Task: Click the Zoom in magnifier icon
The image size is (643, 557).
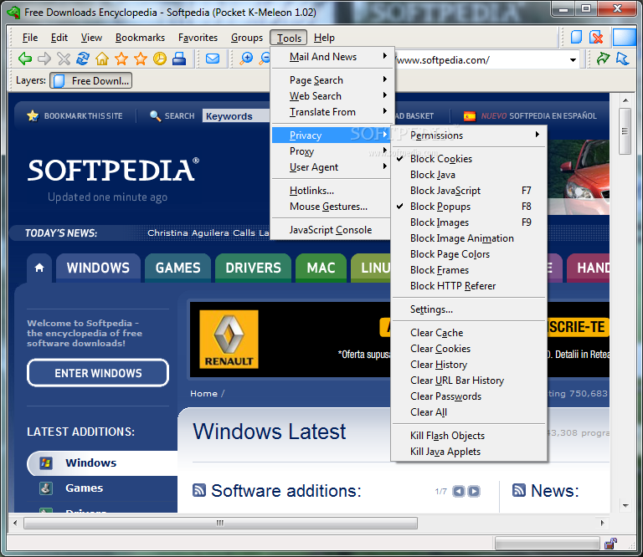Action: (246, 59)
